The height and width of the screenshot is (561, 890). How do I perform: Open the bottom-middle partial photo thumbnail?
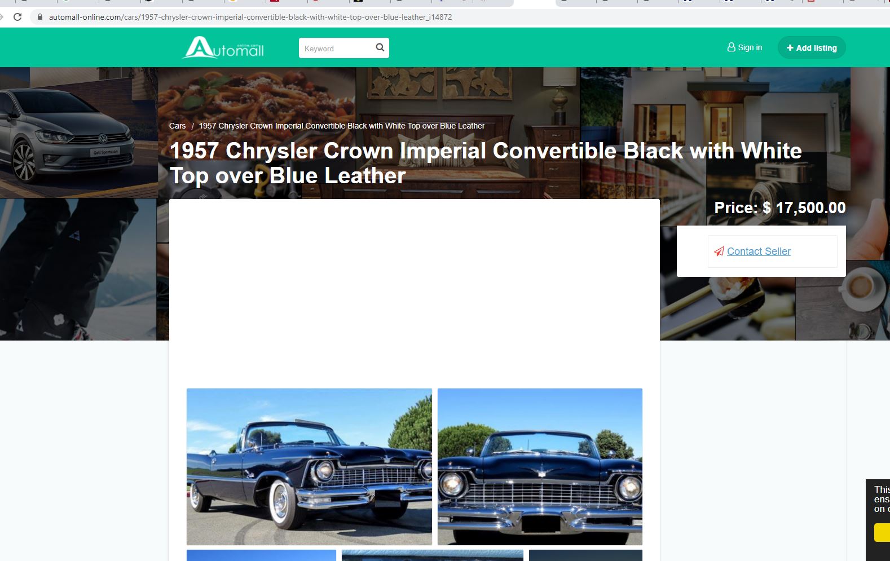433,555
